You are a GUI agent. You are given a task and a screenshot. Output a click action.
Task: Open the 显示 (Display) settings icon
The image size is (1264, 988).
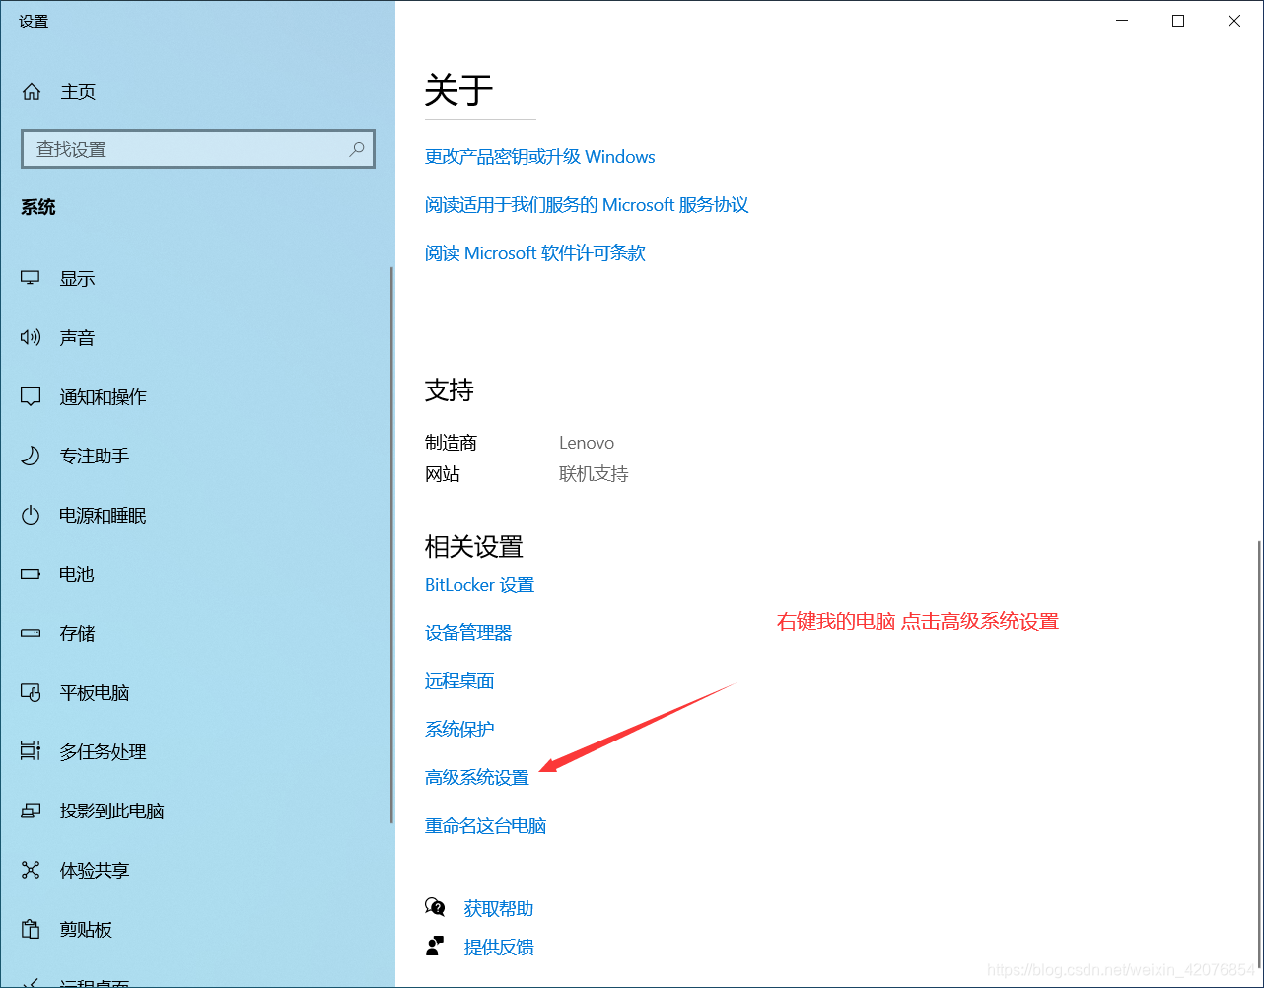31,278
